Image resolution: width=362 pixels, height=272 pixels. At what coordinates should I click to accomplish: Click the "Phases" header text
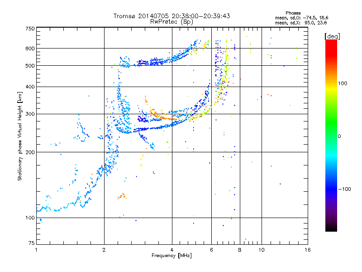(x=293, y=13)
